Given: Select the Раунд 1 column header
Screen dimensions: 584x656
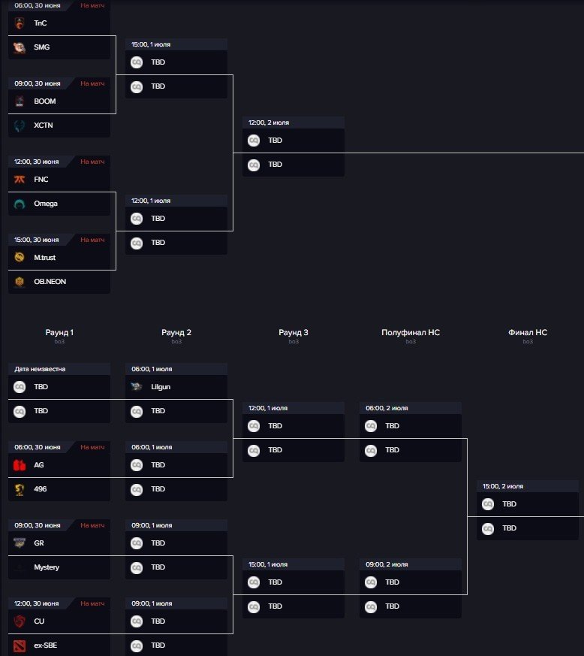Looking at the screenshot, I should tap(59, 333).
